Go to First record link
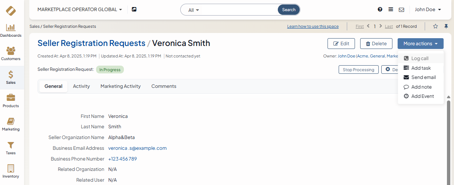Viewport: 454px width, 185px height. (x=359, y=26)
